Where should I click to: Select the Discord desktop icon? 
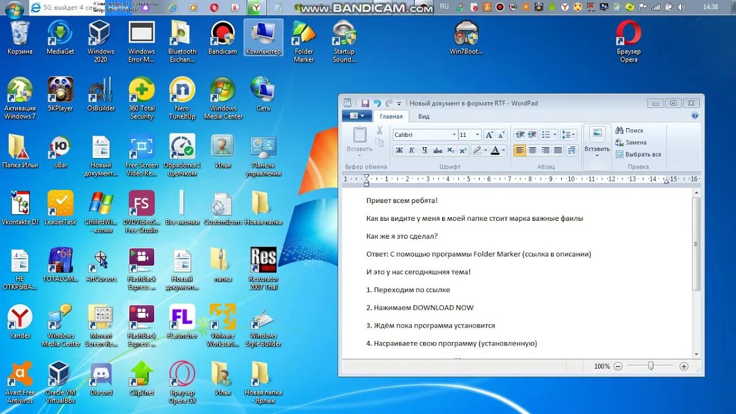(101, 378)
